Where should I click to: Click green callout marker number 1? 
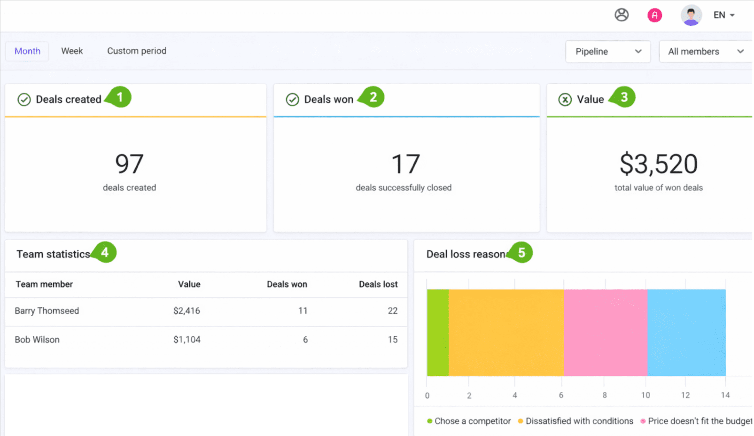(119, 97)
